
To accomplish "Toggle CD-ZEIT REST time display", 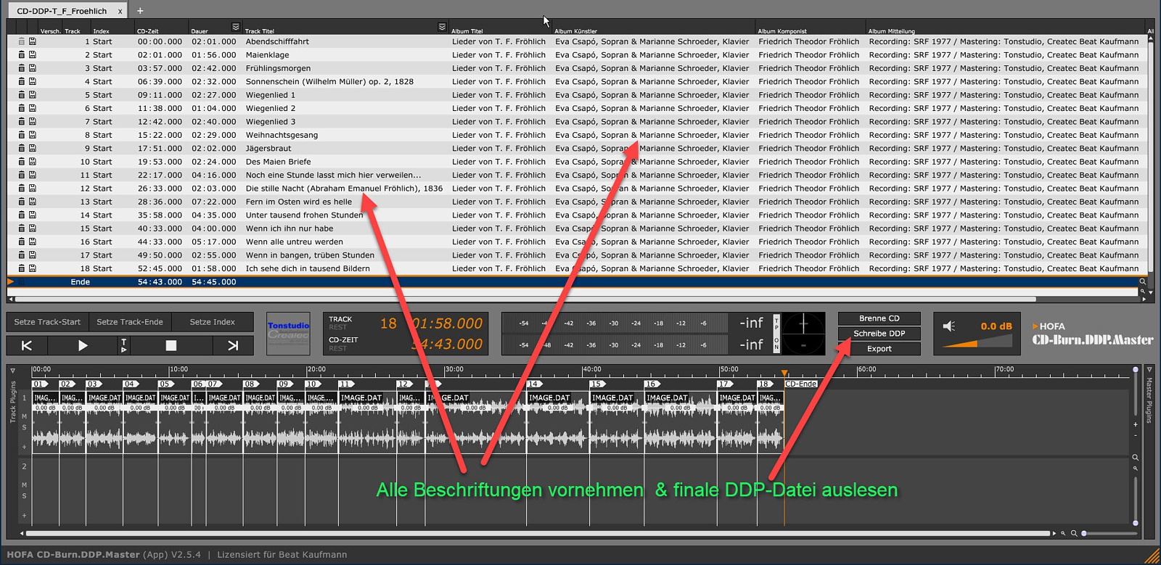I will click(x=337, y=349).
